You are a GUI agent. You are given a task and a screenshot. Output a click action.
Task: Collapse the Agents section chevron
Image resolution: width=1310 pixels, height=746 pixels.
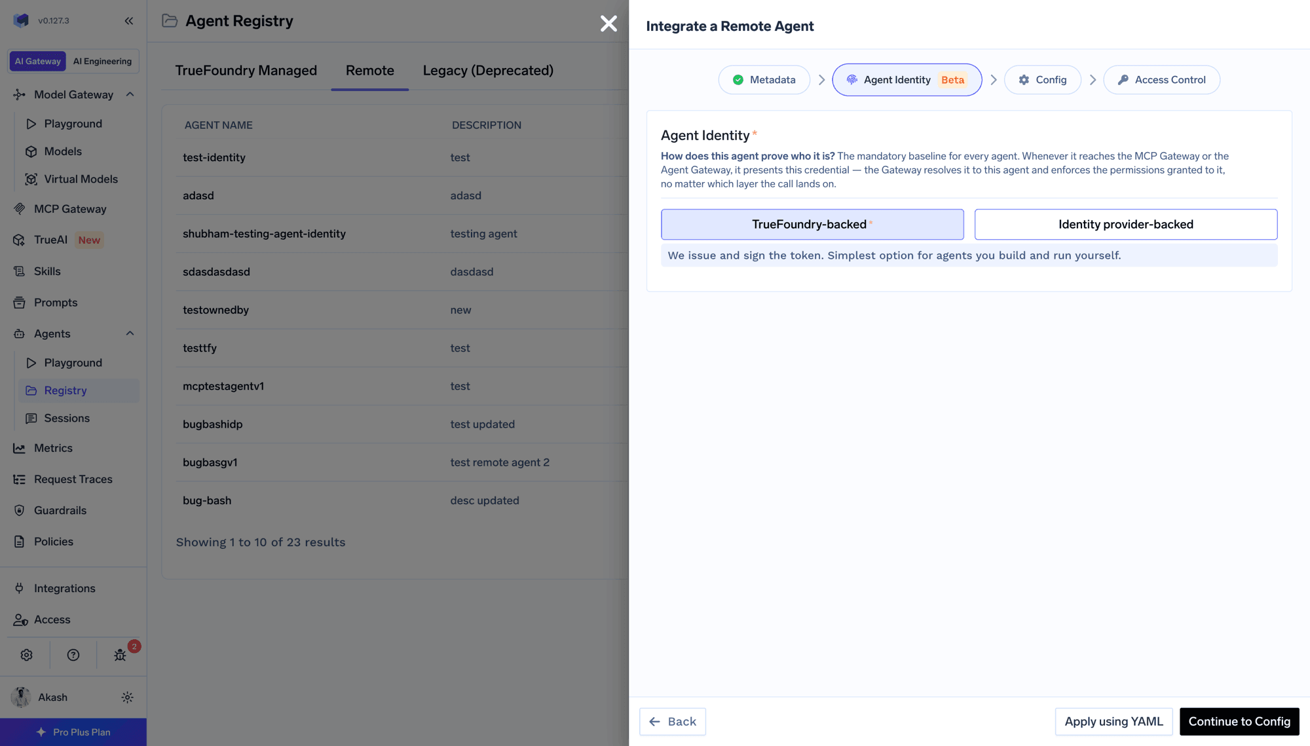point(130,333)
